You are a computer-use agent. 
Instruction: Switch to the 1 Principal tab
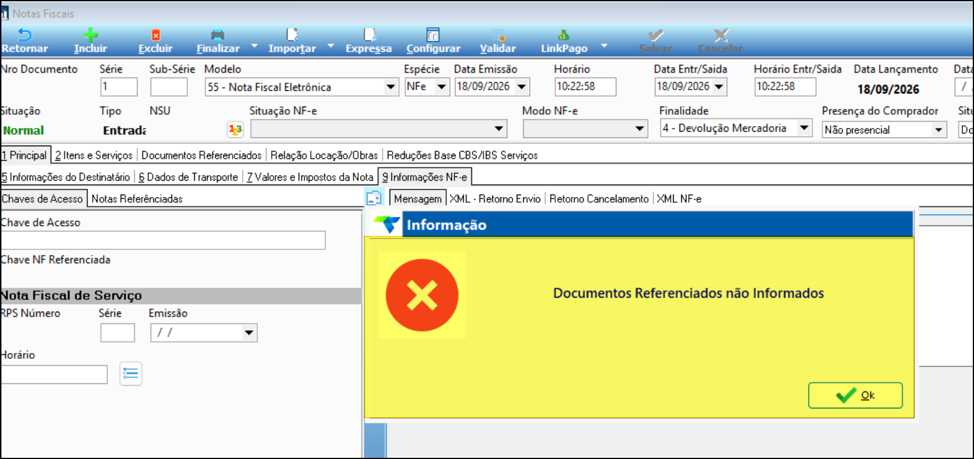point(25,156)
